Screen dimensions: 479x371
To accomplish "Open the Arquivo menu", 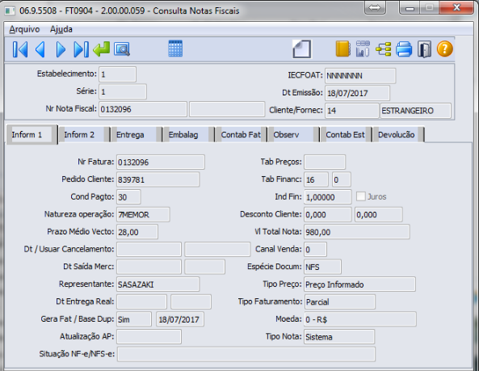I will pyautogui.click(x=24, y=29).
